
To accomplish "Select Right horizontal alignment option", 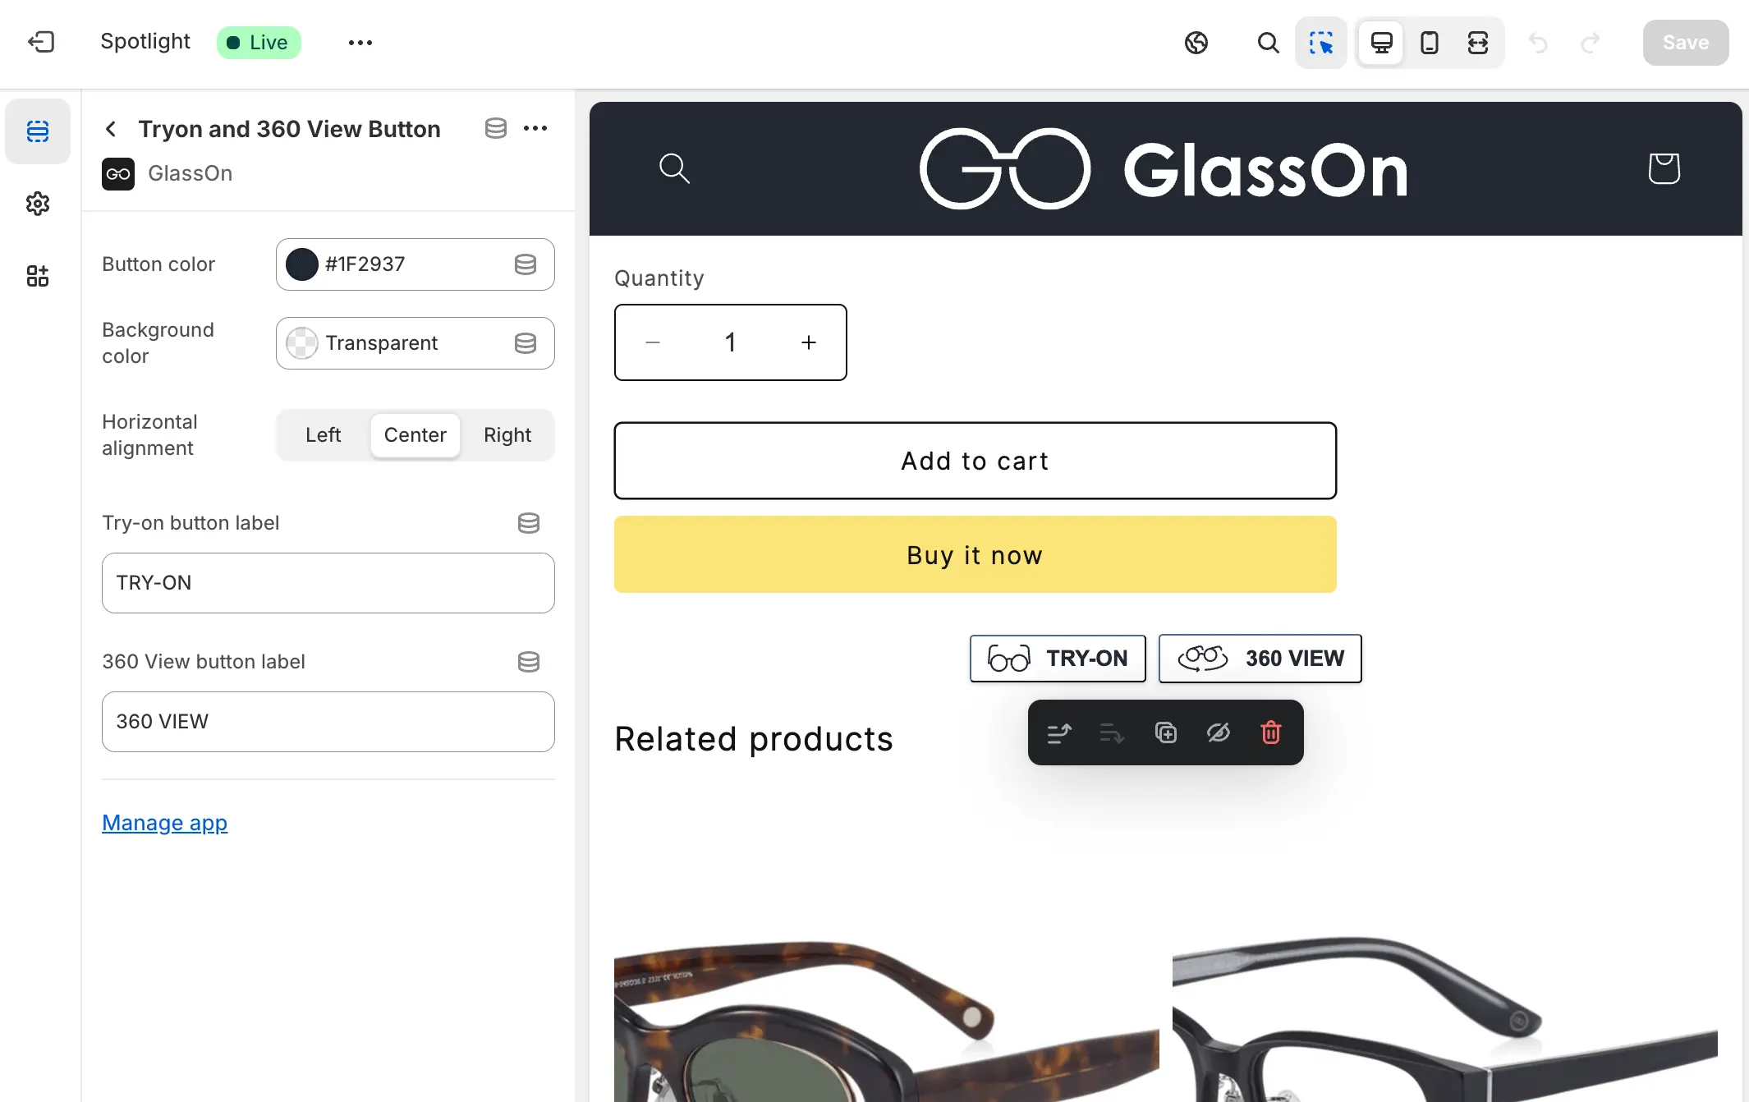I will 507,433.
